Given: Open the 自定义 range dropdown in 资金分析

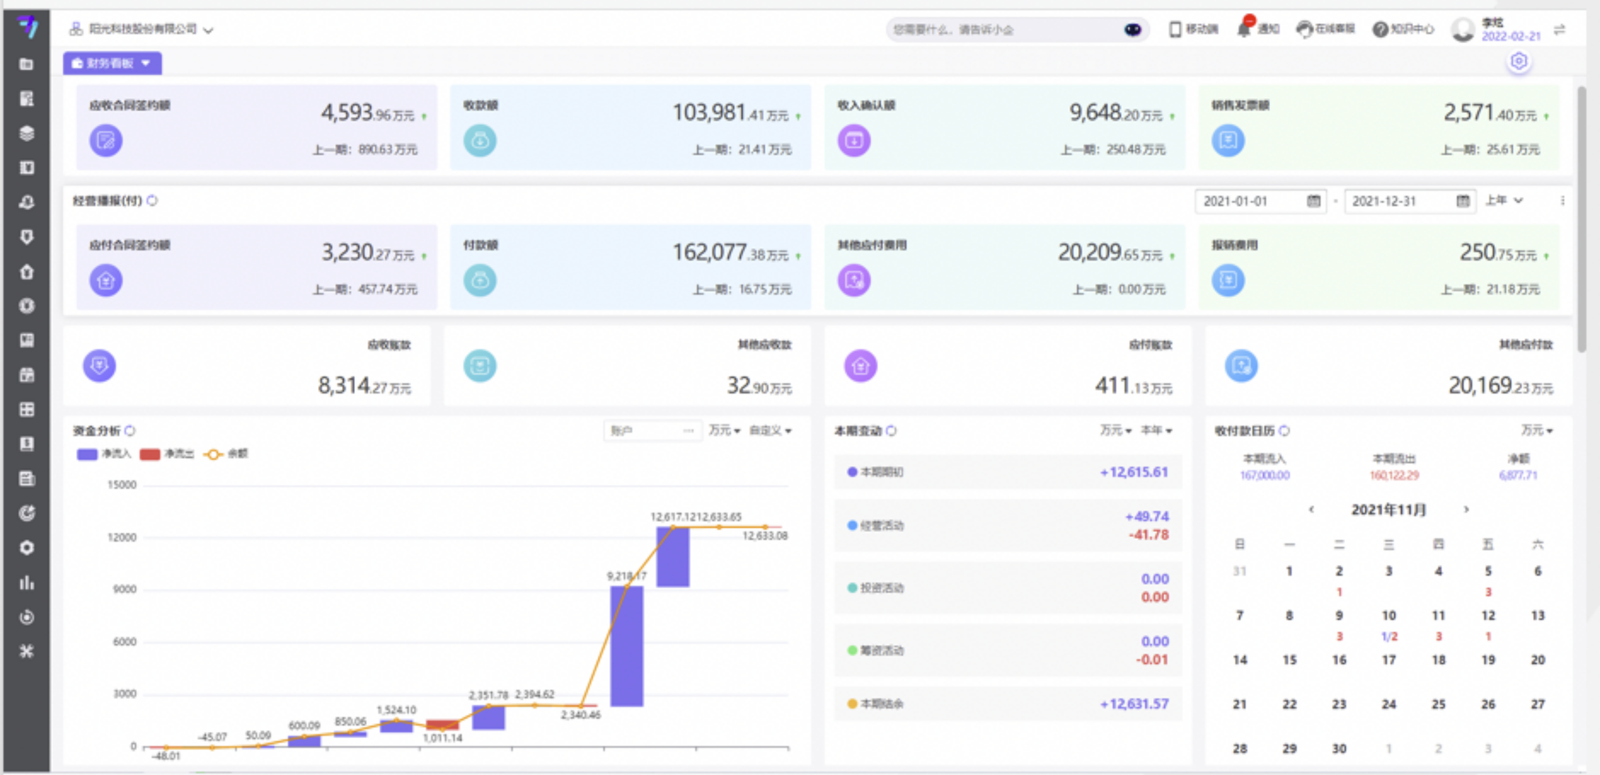Looking at the screenshot, I should 770,431.
